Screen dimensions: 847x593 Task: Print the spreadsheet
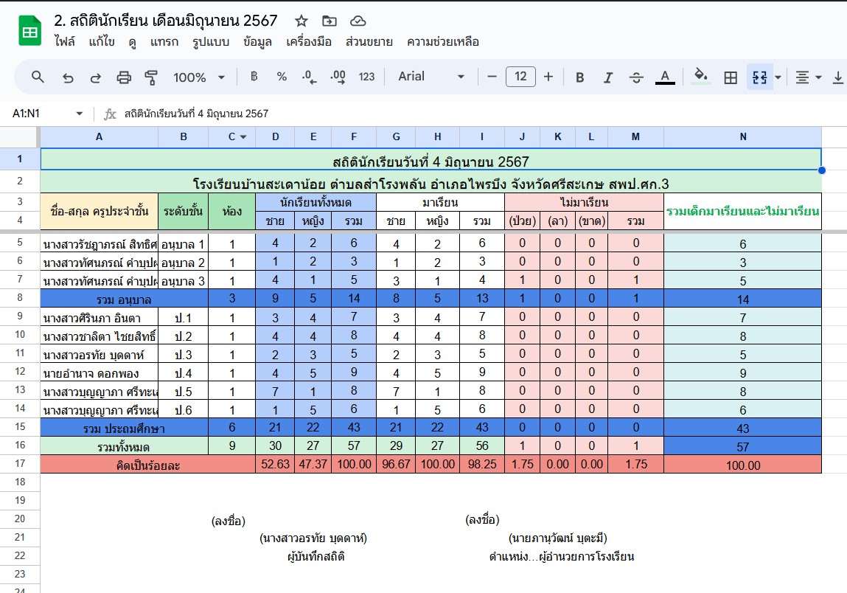(124, 77)
